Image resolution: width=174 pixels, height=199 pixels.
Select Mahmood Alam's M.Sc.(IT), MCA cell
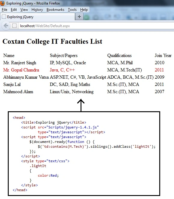click(x=123, y=92)
